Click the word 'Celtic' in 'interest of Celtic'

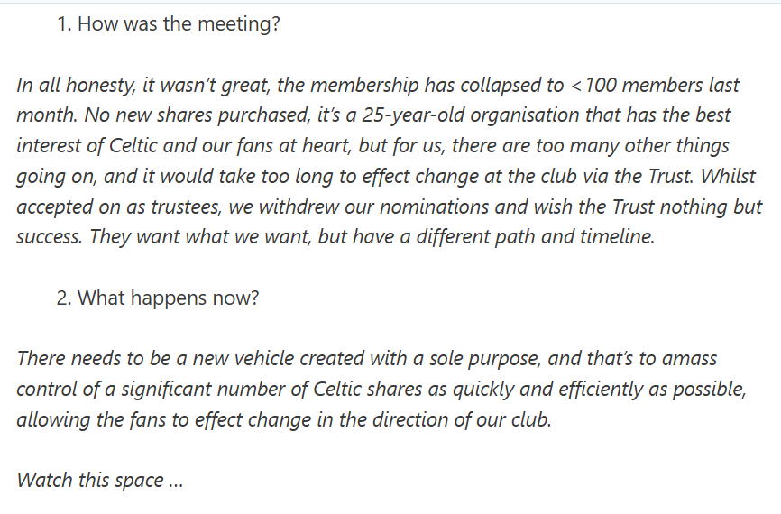pos(133,146)
